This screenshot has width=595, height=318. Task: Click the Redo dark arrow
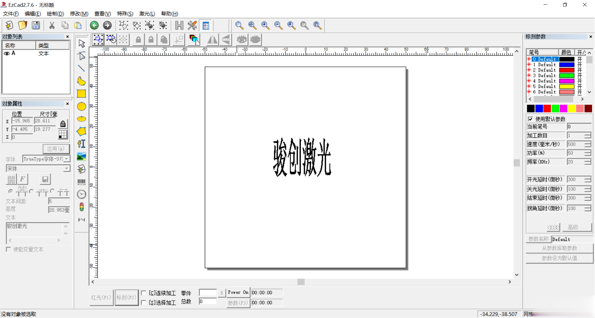click(x=107, y=25)
